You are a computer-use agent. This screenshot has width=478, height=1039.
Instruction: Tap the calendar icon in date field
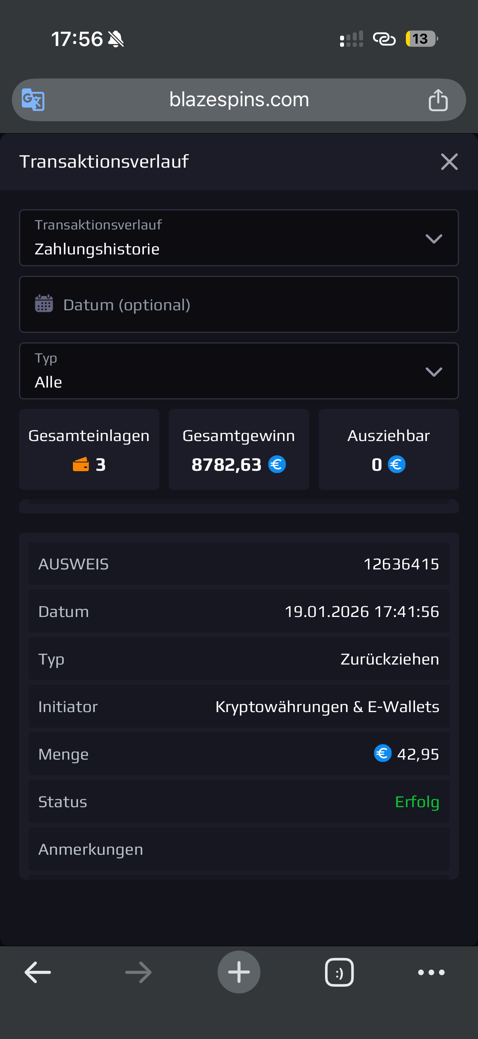pyautogui.click(x=44, y=304)
